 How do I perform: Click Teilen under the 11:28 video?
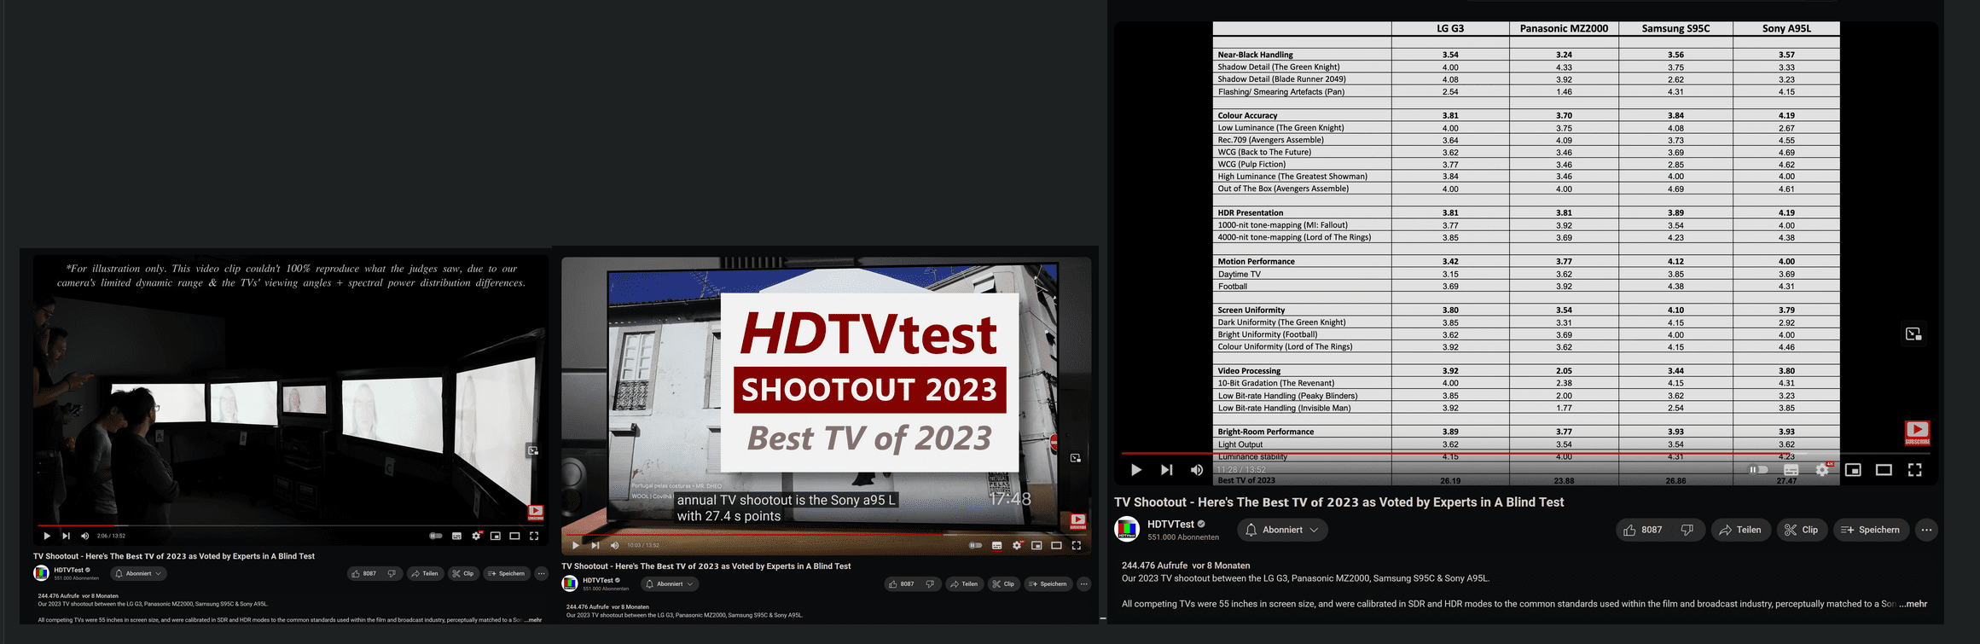tap(1740, 530)
